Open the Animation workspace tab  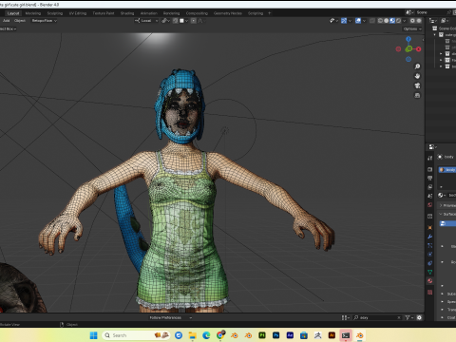149,13
